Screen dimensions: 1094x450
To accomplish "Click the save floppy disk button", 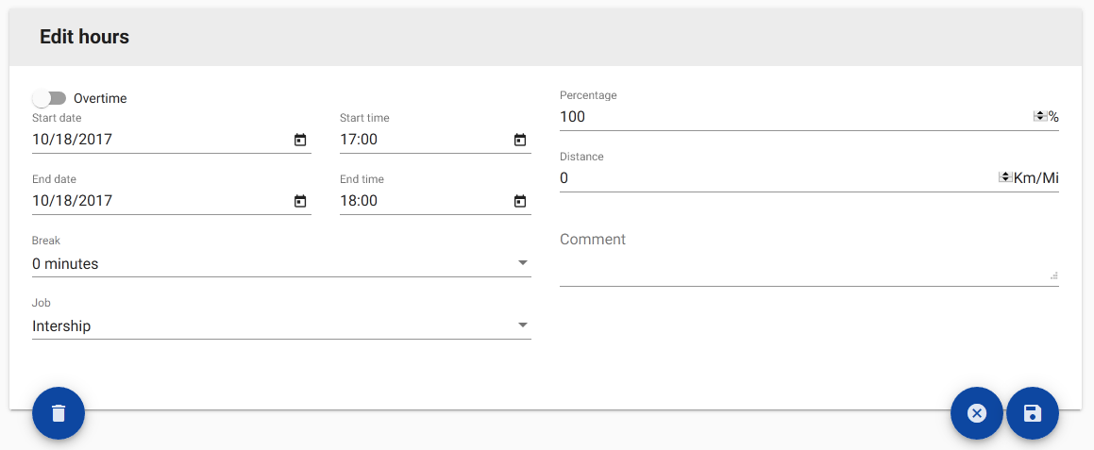I will (x=1033, y=413).
